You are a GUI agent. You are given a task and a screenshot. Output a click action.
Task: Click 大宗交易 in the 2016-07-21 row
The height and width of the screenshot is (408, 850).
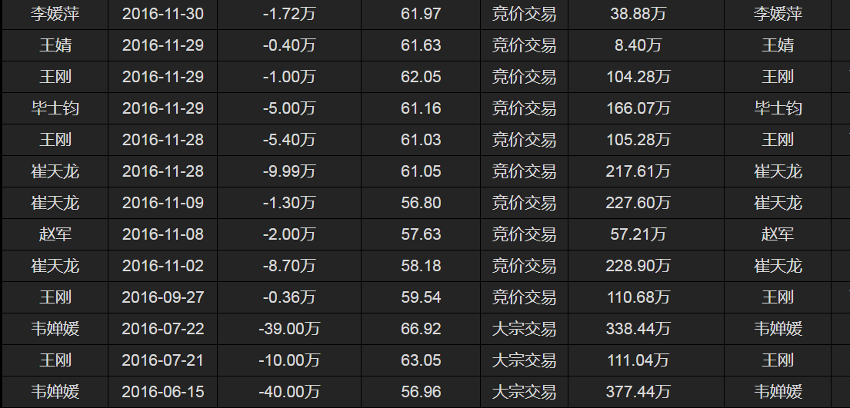coord(524,360)
